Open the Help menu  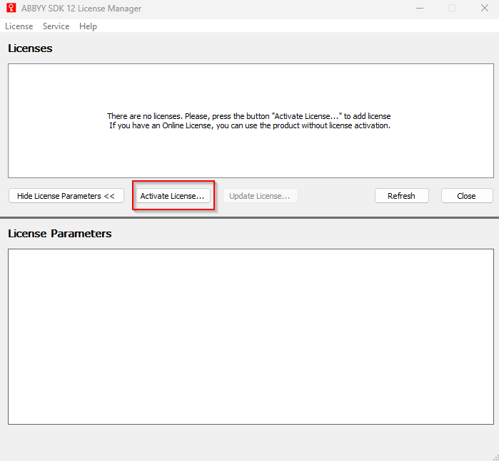coord(88,26)
